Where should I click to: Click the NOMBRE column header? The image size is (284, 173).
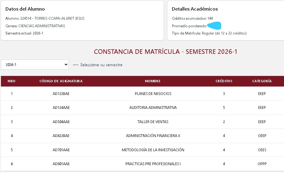(153, 81)
